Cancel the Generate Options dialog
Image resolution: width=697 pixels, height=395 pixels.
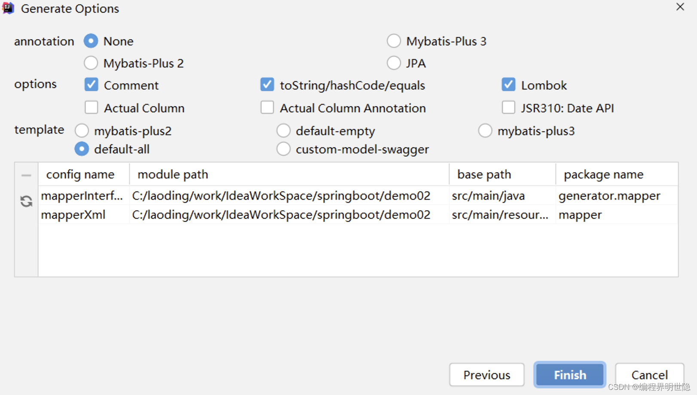(x=649, y=375)
